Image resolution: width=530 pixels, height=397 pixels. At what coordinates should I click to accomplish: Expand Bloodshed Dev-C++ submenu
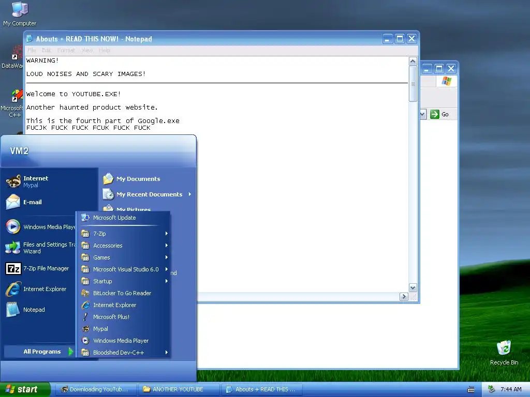(x=123, y=353)
